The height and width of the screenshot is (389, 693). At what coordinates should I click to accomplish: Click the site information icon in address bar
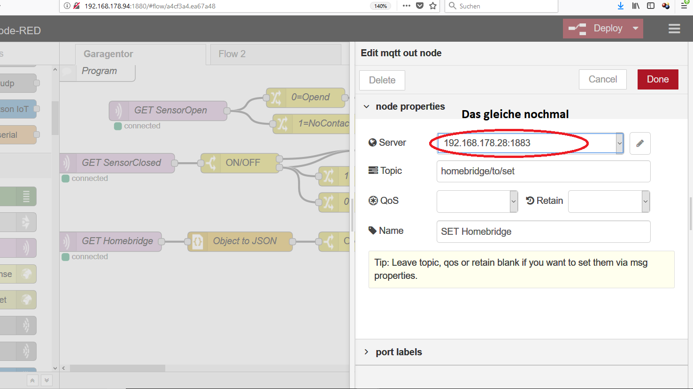(x=67, y=6)
